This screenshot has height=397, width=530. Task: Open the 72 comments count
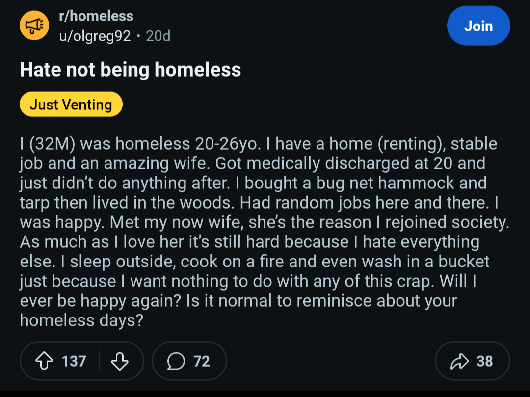point(202,361)
